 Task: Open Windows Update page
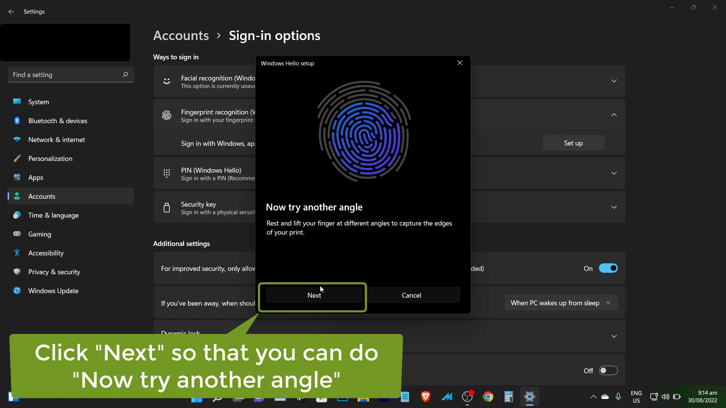[71, 291]
